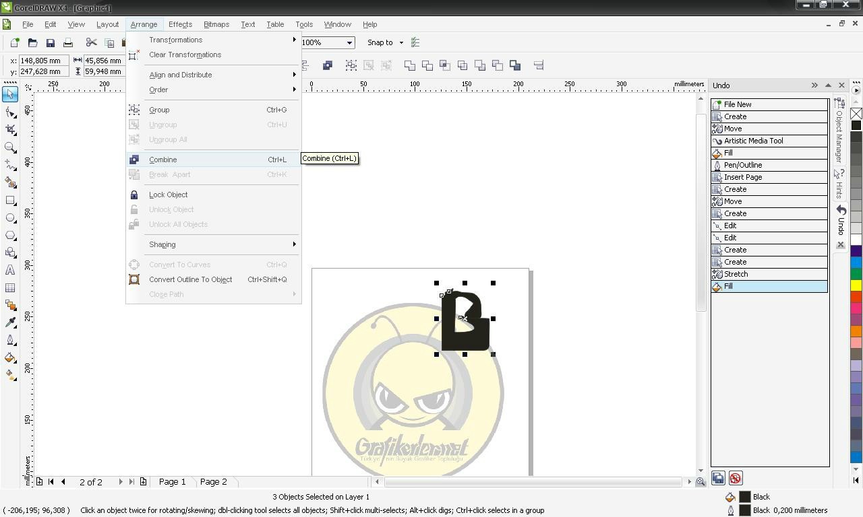Viewport: 863px width, 517px height.
Task: Choose Clear Transformations
Action: click(213, 55)
